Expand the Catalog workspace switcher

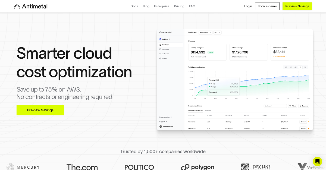coord(169,39)
